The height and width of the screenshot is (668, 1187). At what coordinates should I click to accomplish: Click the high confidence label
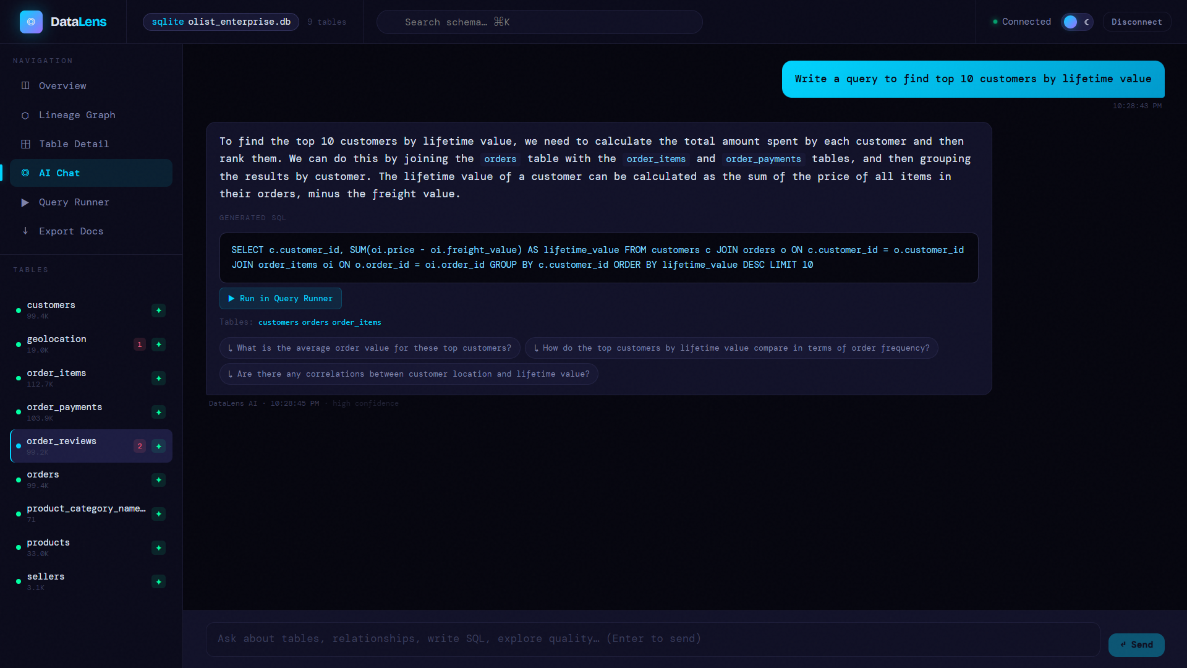tap(365, 403)
